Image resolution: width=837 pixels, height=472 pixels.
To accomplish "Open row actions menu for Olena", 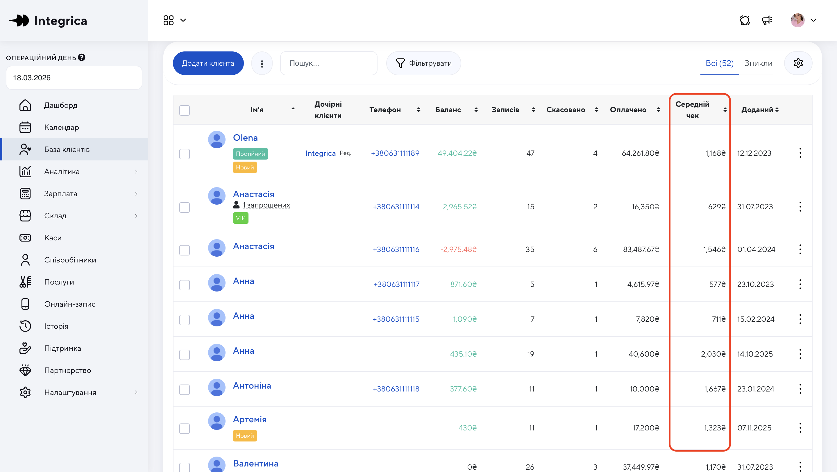I will click(800, 153).
